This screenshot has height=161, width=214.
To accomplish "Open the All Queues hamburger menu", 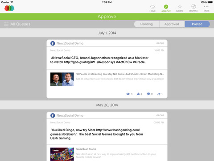I will pyautogui.click(x=6, y=24).
